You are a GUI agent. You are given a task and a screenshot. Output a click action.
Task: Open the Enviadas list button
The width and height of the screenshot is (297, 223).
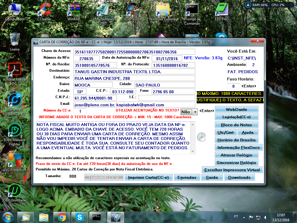(x=187, y=177)
